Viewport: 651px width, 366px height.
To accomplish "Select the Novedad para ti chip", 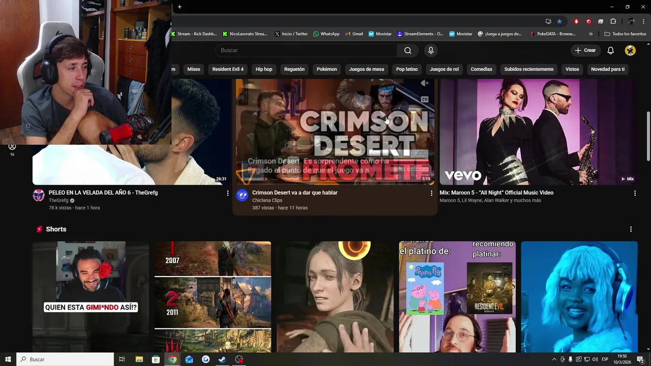I will pos(608,69).
